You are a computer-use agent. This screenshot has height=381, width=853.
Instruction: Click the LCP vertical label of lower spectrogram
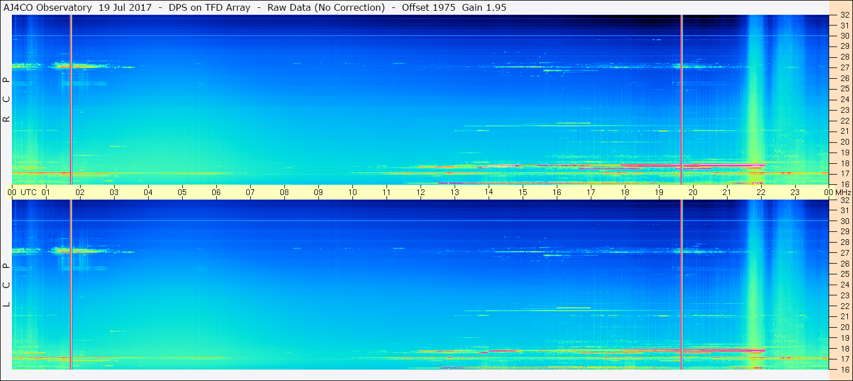point(6,285)
